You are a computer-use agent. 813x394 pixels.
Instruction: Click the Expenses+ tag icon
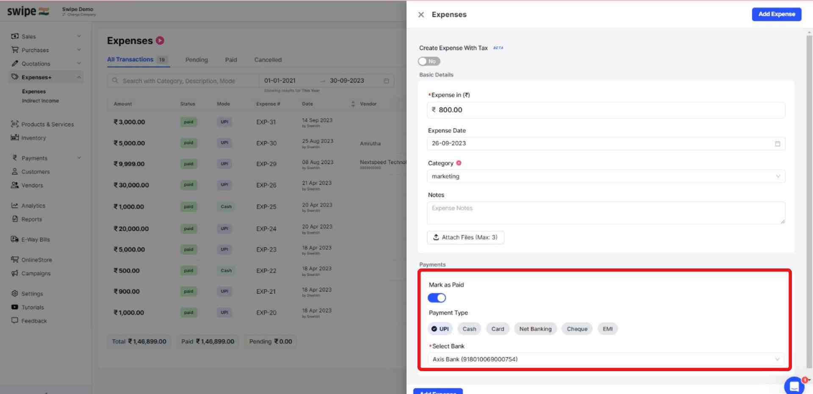tap(15, 77)
